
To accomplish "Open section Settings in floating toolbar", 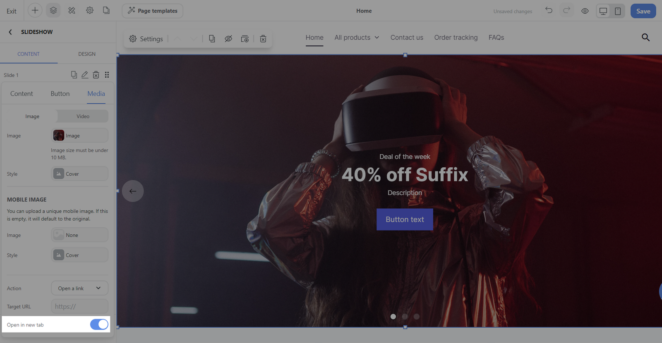I will [146, 39].
